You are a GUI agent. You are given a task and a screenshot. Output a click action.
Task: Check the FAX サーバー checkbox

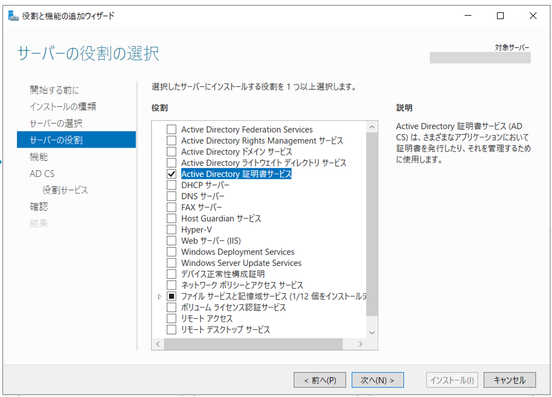coord(171,207)
